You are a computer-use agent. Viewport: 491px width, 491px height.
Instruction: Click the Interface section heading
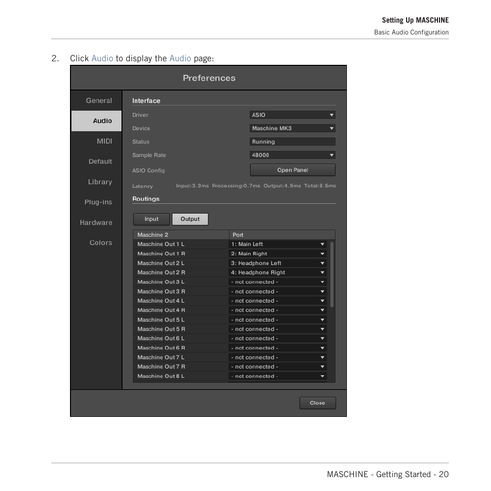point(146,101)
